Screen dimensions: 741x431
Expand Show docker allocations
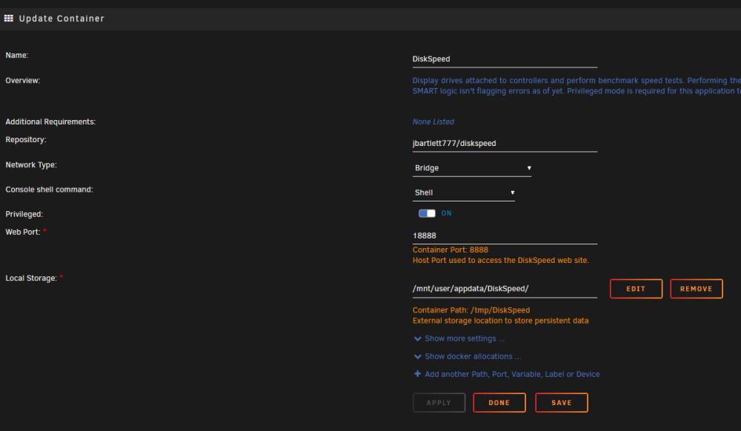[x=467, y=356]
